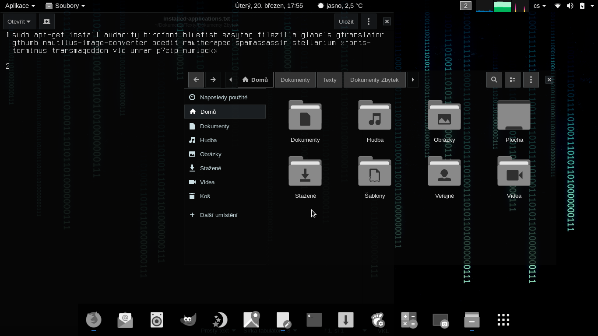Switch to the text editor dock icon
The width and height of the screenshot is (598, 336).
(283, 320)
